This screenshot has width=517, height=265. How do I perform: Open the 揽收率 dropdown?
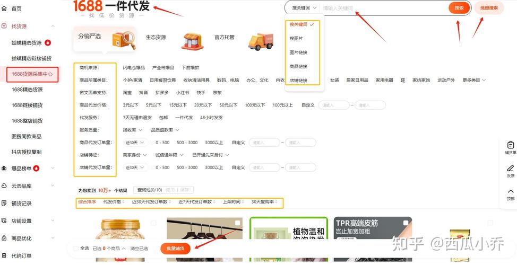(x=133, y=130)
